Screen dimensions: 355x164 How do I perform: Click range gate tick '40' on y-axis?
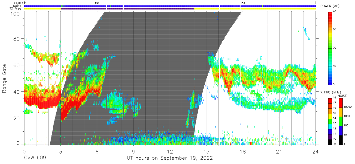(17, 92)
